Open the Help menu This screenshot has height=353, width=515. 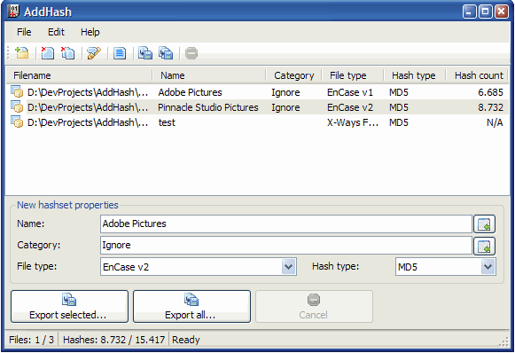point(90,32)
